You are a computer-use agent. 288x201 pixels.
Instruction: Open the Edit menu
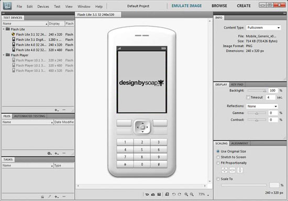29,7
